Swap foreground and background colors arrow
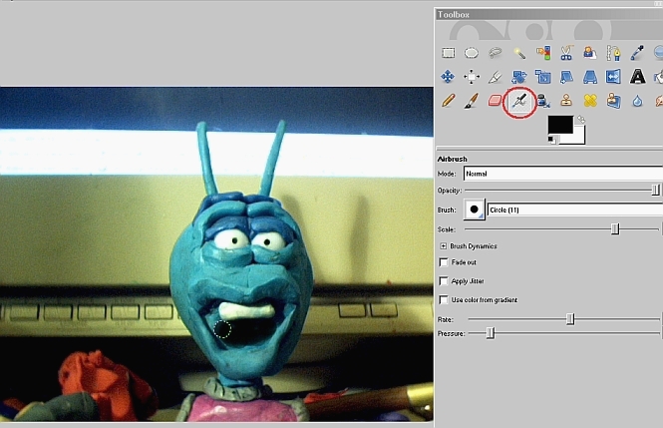The image size is (663, 428). 580,120
